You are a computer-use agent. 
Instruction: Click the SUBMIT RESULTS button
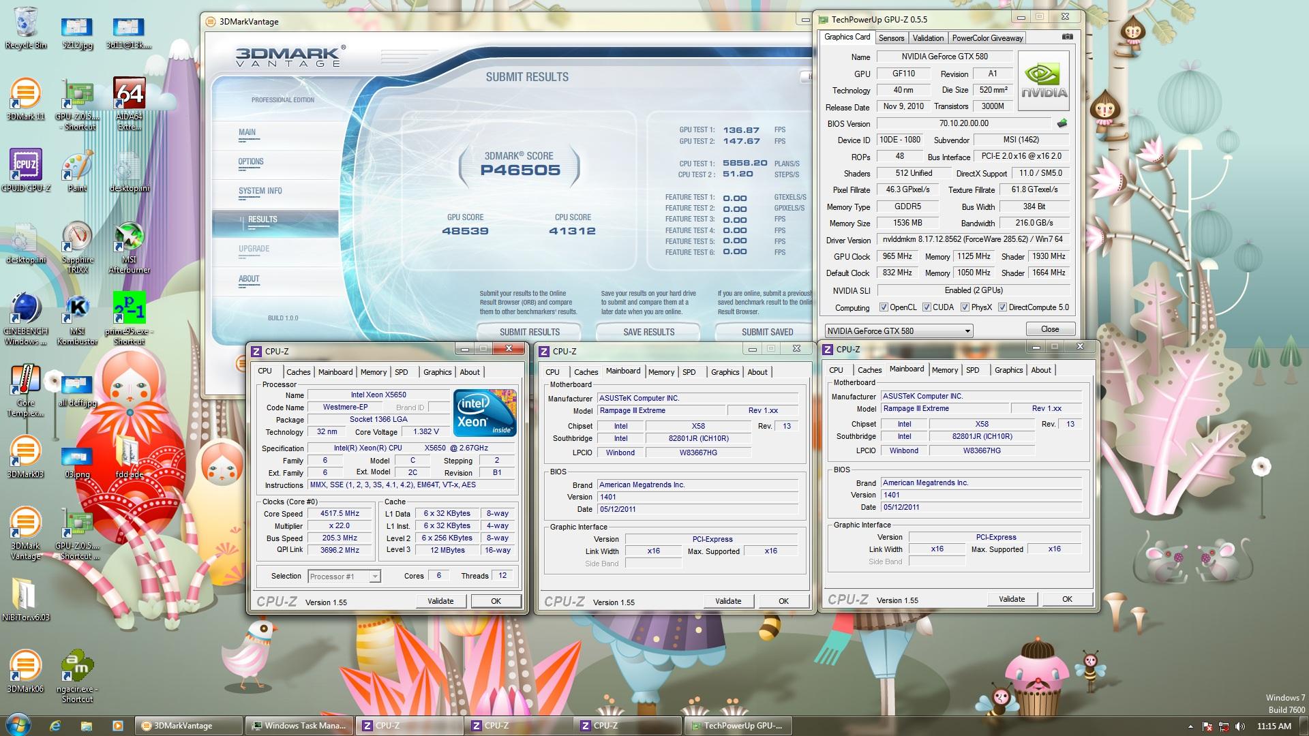pos(529,332)
